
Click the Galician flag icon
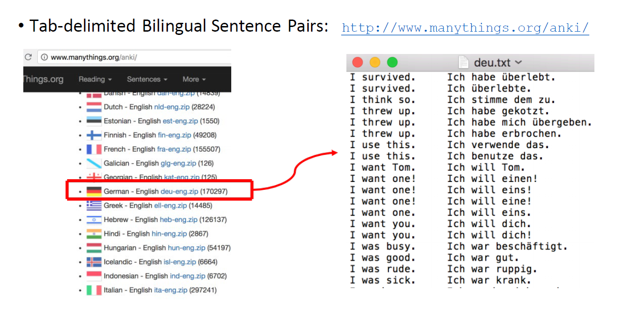click(94, 163)
